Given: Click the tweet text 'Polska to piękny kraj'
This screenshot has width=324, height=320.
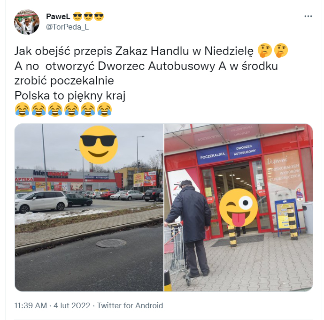Looking at the screenshot, I should (70, 96).
